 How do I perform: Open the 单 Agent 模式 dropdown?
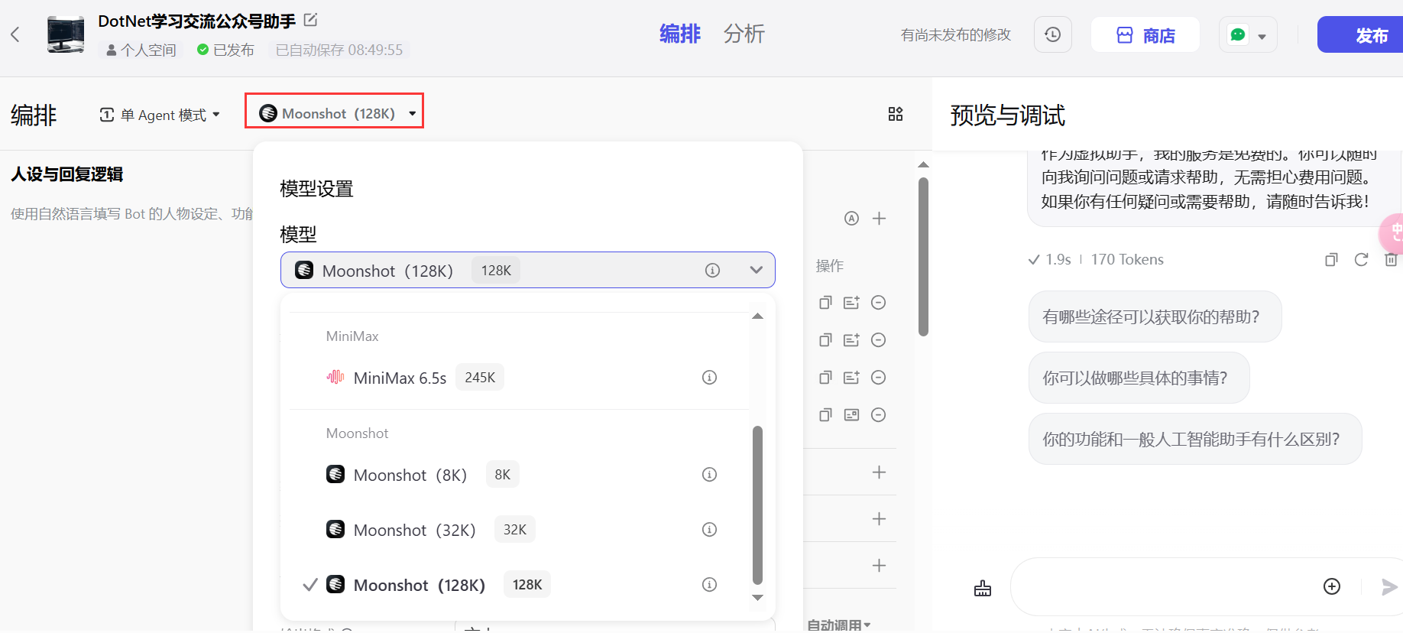tap(160, 115)
